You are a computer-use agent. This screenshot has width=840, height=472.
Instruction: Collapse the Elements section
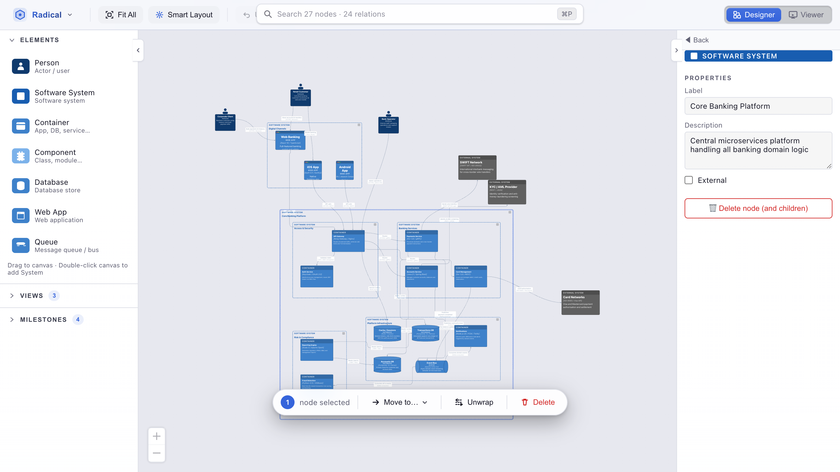click(12, 40)
